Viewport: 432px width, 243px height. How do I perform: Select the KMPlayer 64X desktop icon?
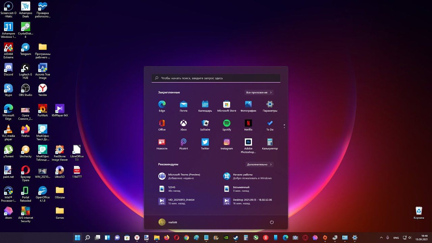point(60,110)
